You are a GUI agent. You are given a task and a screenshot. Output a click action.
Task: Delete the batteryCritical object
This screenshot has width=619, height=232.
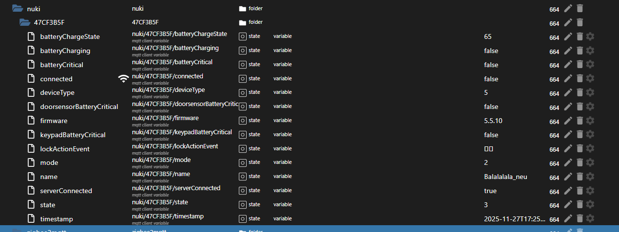[579, 65]
